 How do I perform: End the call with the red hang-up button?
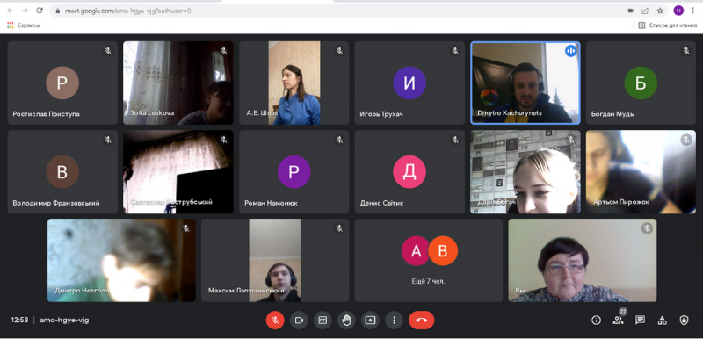422,321
